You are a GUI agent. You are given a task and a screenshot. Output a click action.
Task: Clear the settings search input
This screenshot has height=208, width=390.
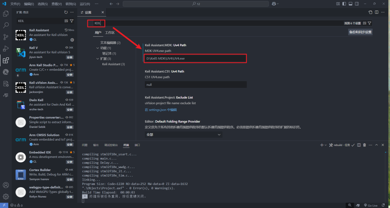coord(365,23)
